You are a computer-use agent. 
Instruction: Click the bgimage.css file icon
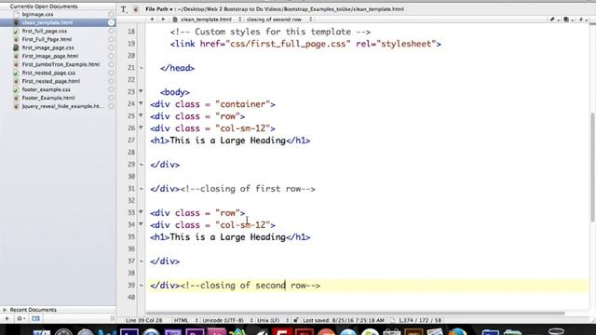pos(16,15)
